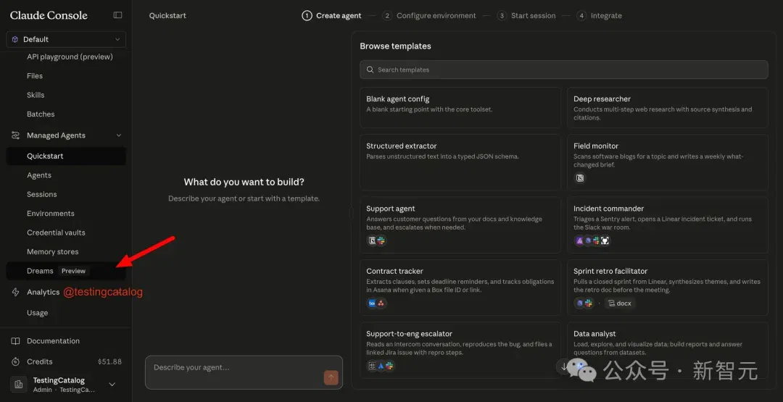Click the Notion icon in Support agent

(x=372, y=241)
